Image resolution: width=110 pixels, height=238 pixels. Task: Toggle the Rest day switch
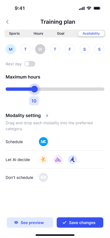30,64
